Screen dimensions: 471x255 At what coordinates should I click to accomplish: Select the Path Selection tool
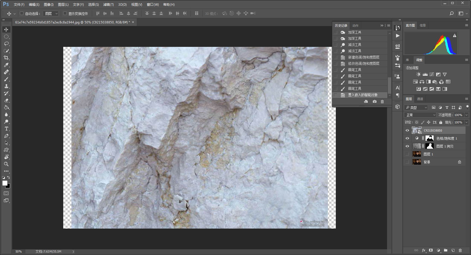click(x=6, y=143)
